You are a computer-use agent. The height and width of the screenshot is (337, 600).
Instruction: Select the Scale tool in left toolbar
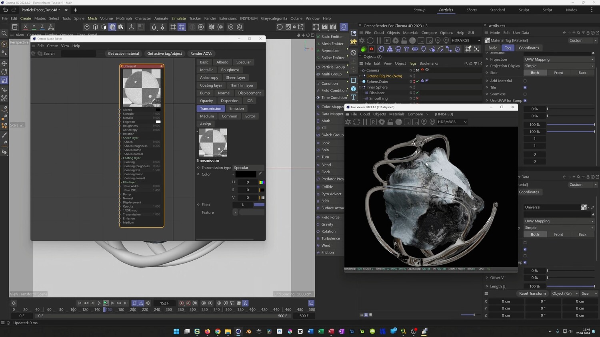[4, 81]
